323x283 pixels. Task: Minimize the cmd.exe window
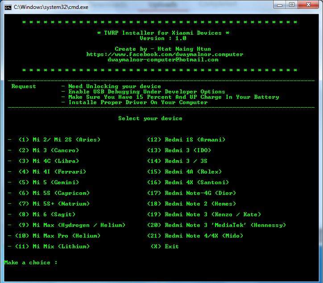tap(280, 5)
